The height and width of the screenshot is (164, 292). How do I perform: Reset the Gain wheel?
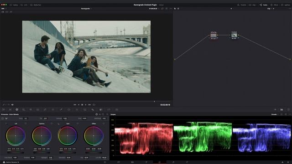[x=78, y=123]
